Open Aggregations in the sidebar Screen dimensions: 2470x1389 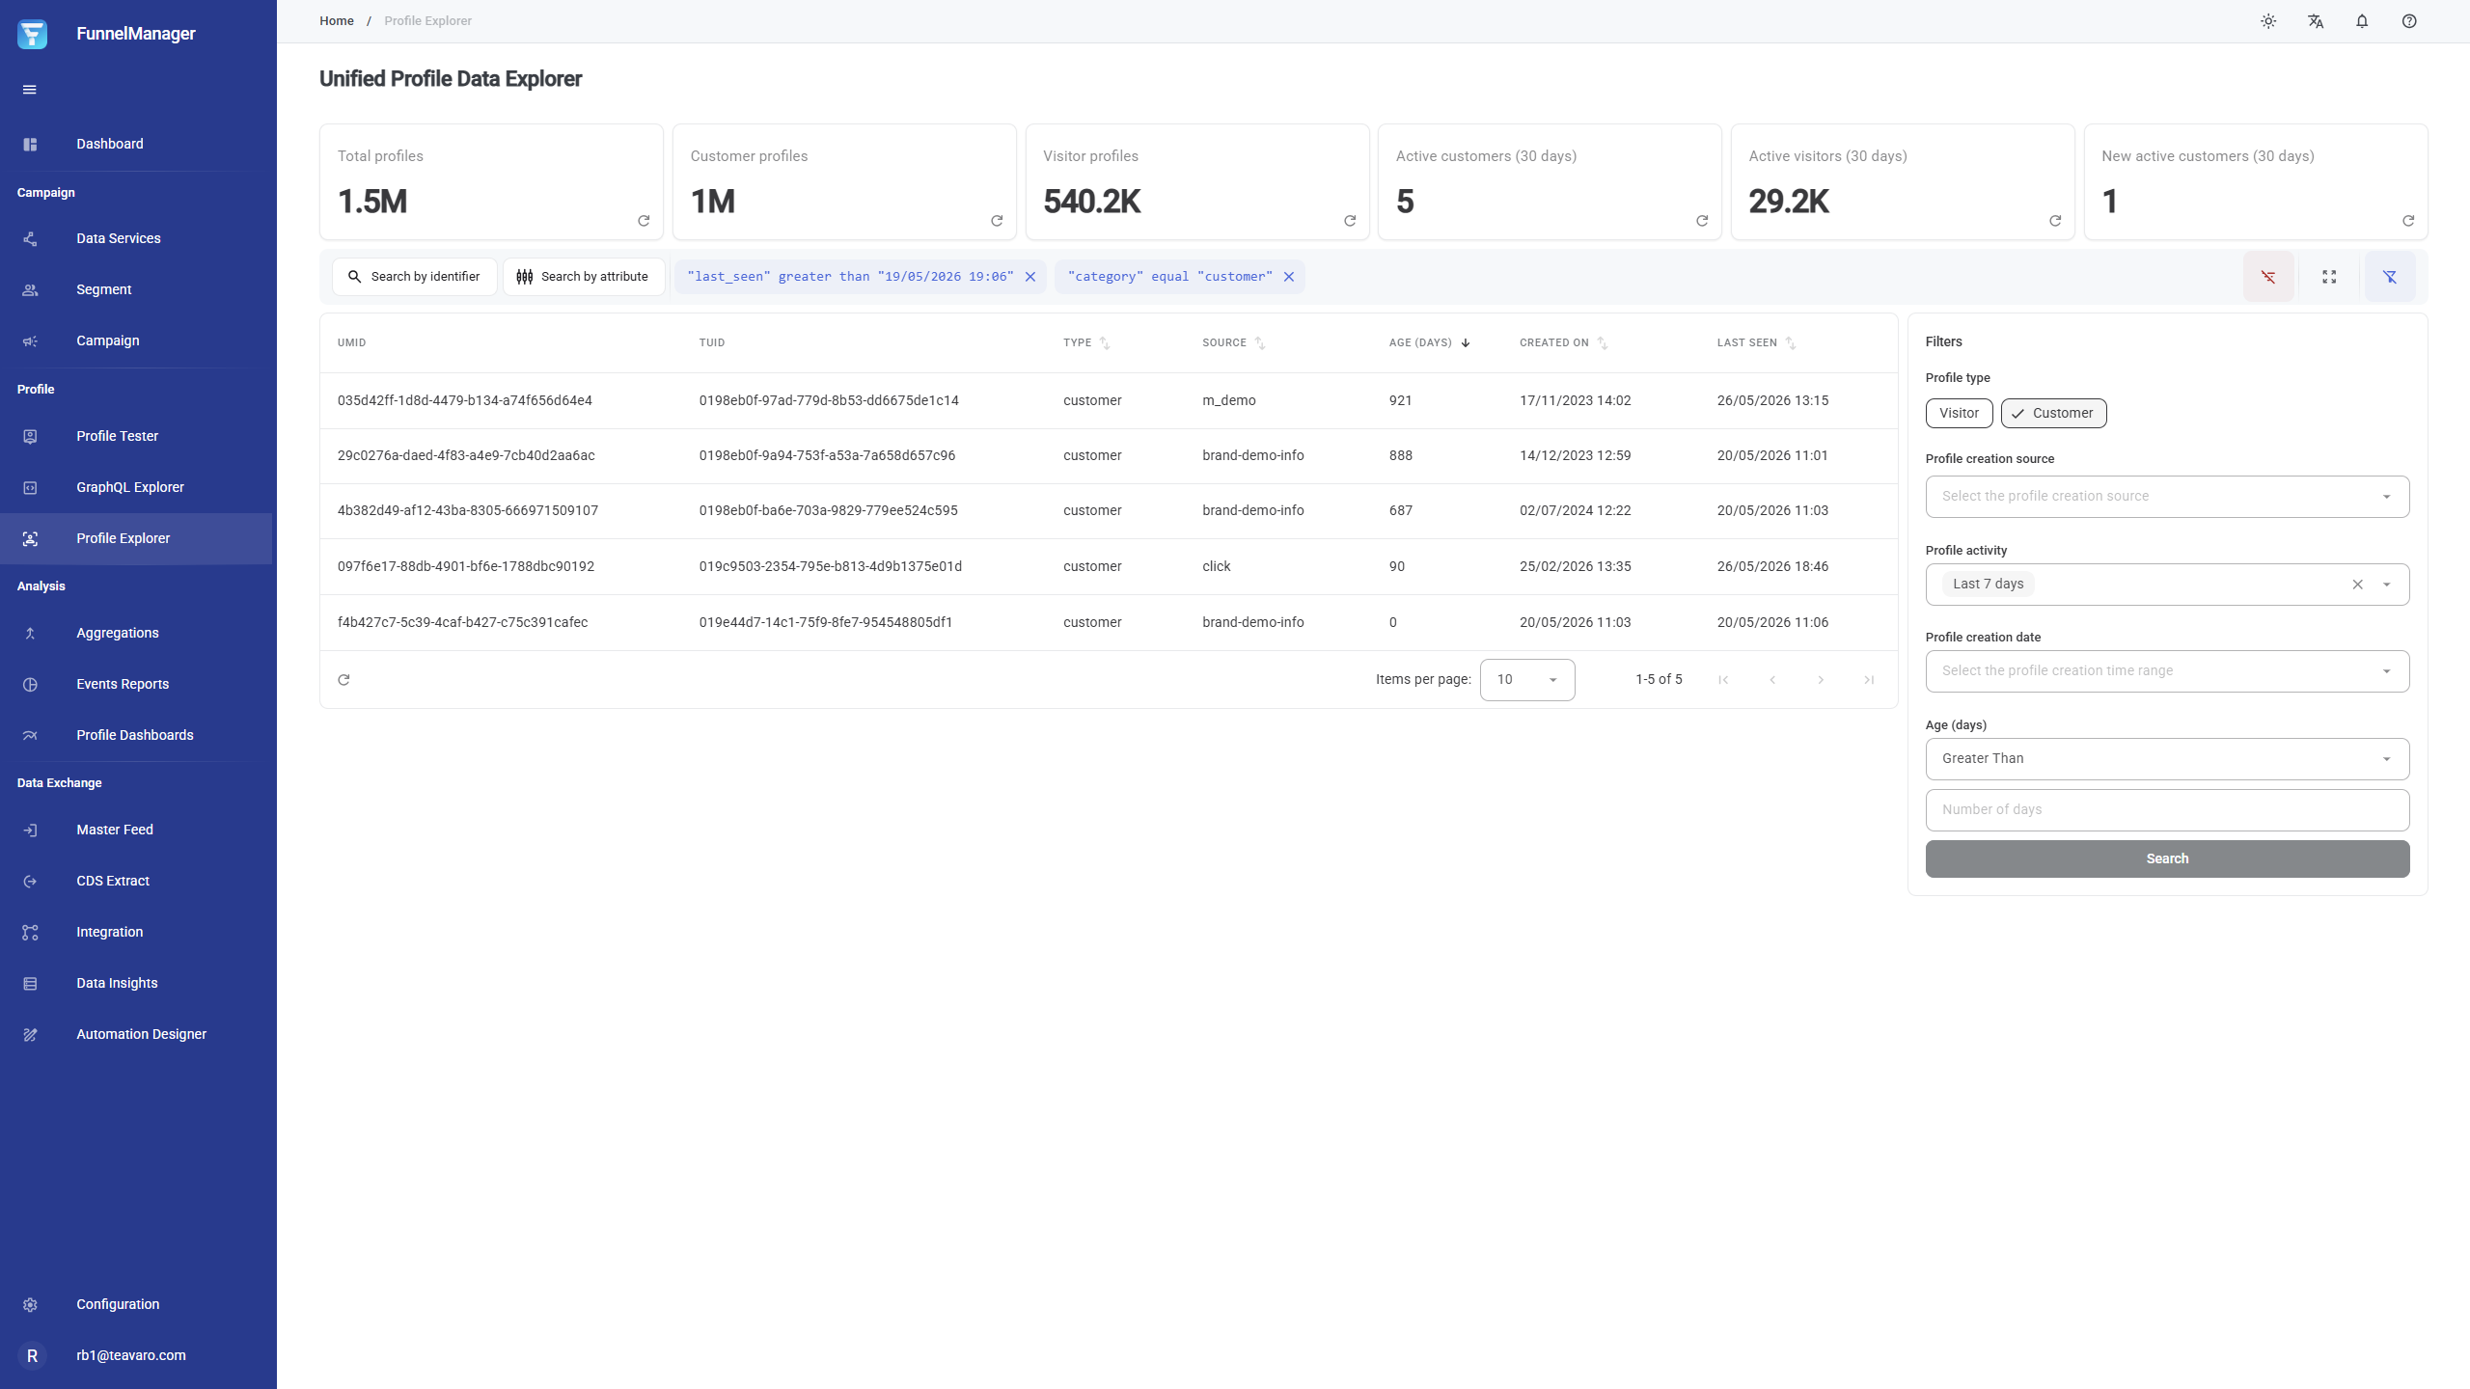(x=136, y=634)
